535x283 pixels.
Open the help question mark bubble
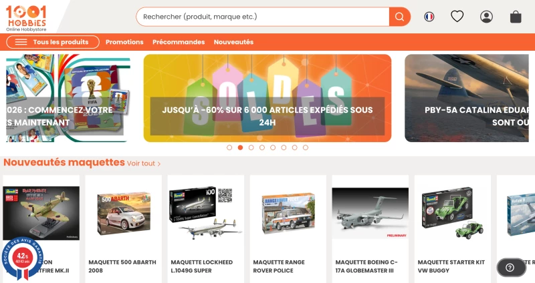click(x=511, y=268)
